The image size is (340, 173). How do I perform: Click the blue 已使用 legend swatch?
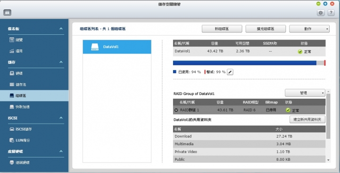tap(174, 72)
